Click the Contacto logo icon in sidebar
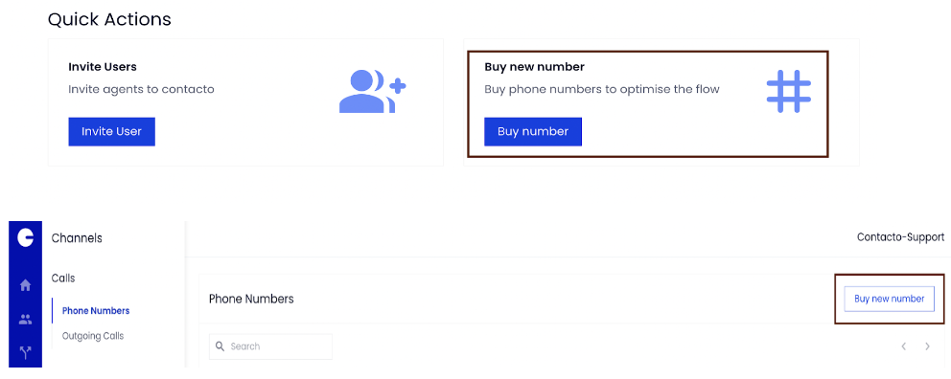951x379 pixels. pos(26,238)
